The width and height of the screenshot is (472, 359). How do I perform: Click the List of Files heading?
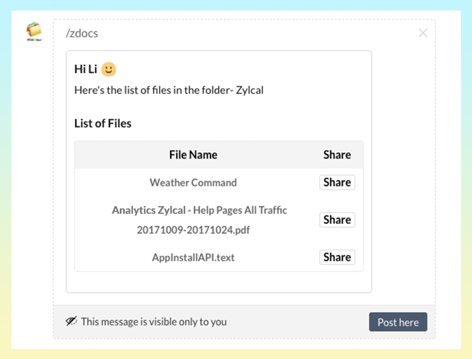pyautogui.click(x=103, y=124)
